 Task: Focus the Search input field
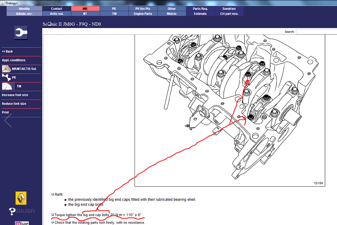click(x=316, y=32)
